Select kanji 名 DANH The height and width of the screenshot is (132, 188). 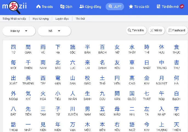tap(102, 65)
